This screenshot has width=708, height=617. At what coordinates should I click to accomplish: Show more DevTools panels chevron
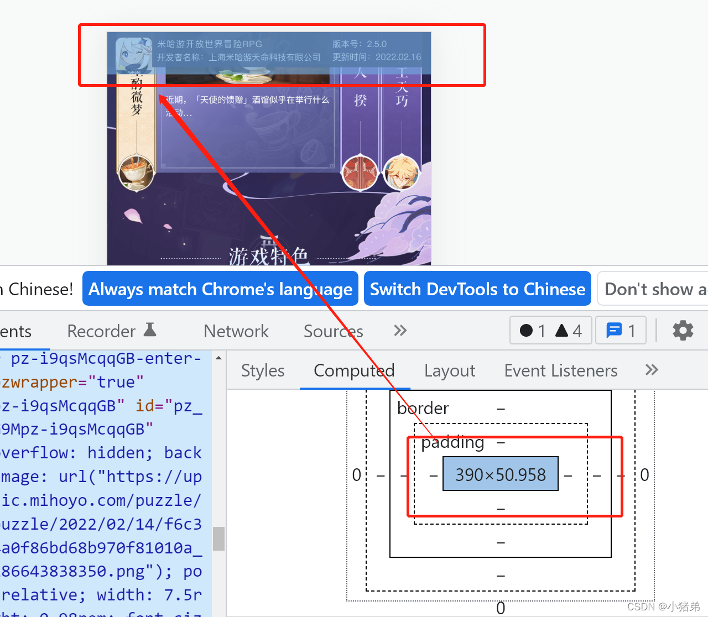(x=400, y=331)
